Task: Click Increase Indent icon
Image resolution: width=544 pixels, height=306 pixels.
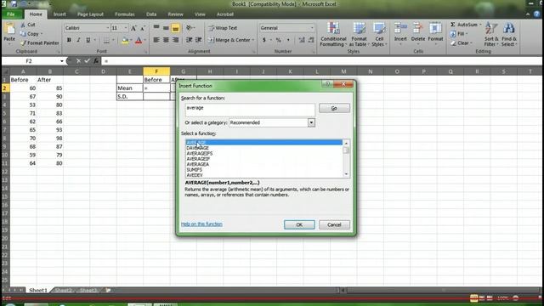Action: click(199, 40)
